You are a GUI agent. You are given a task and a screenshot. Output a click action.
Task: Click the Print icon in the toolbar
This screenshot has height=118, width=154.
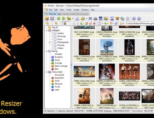pyautogui.click(x=95, y=18)
